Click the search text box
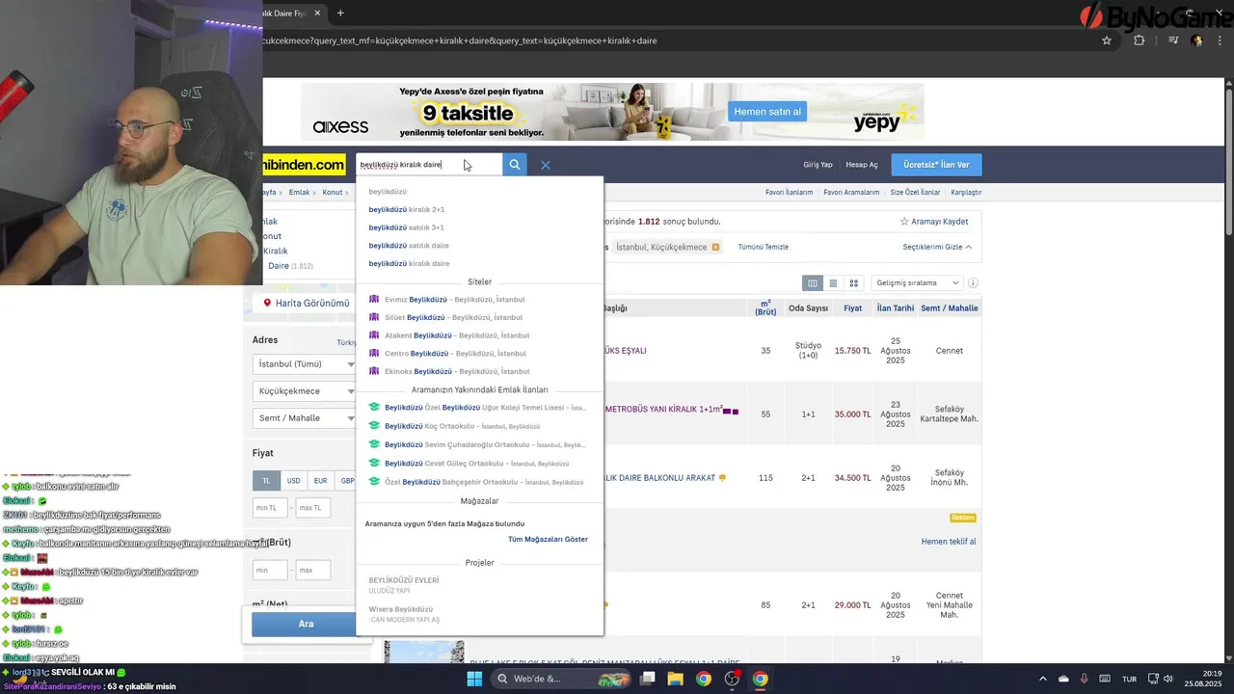Viewport: 1234px width, 694px height. [429, 165]
